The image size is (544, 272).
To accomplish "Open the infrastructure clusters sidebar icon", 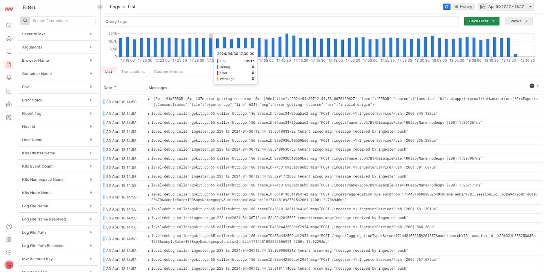I will tap(9, 38).
